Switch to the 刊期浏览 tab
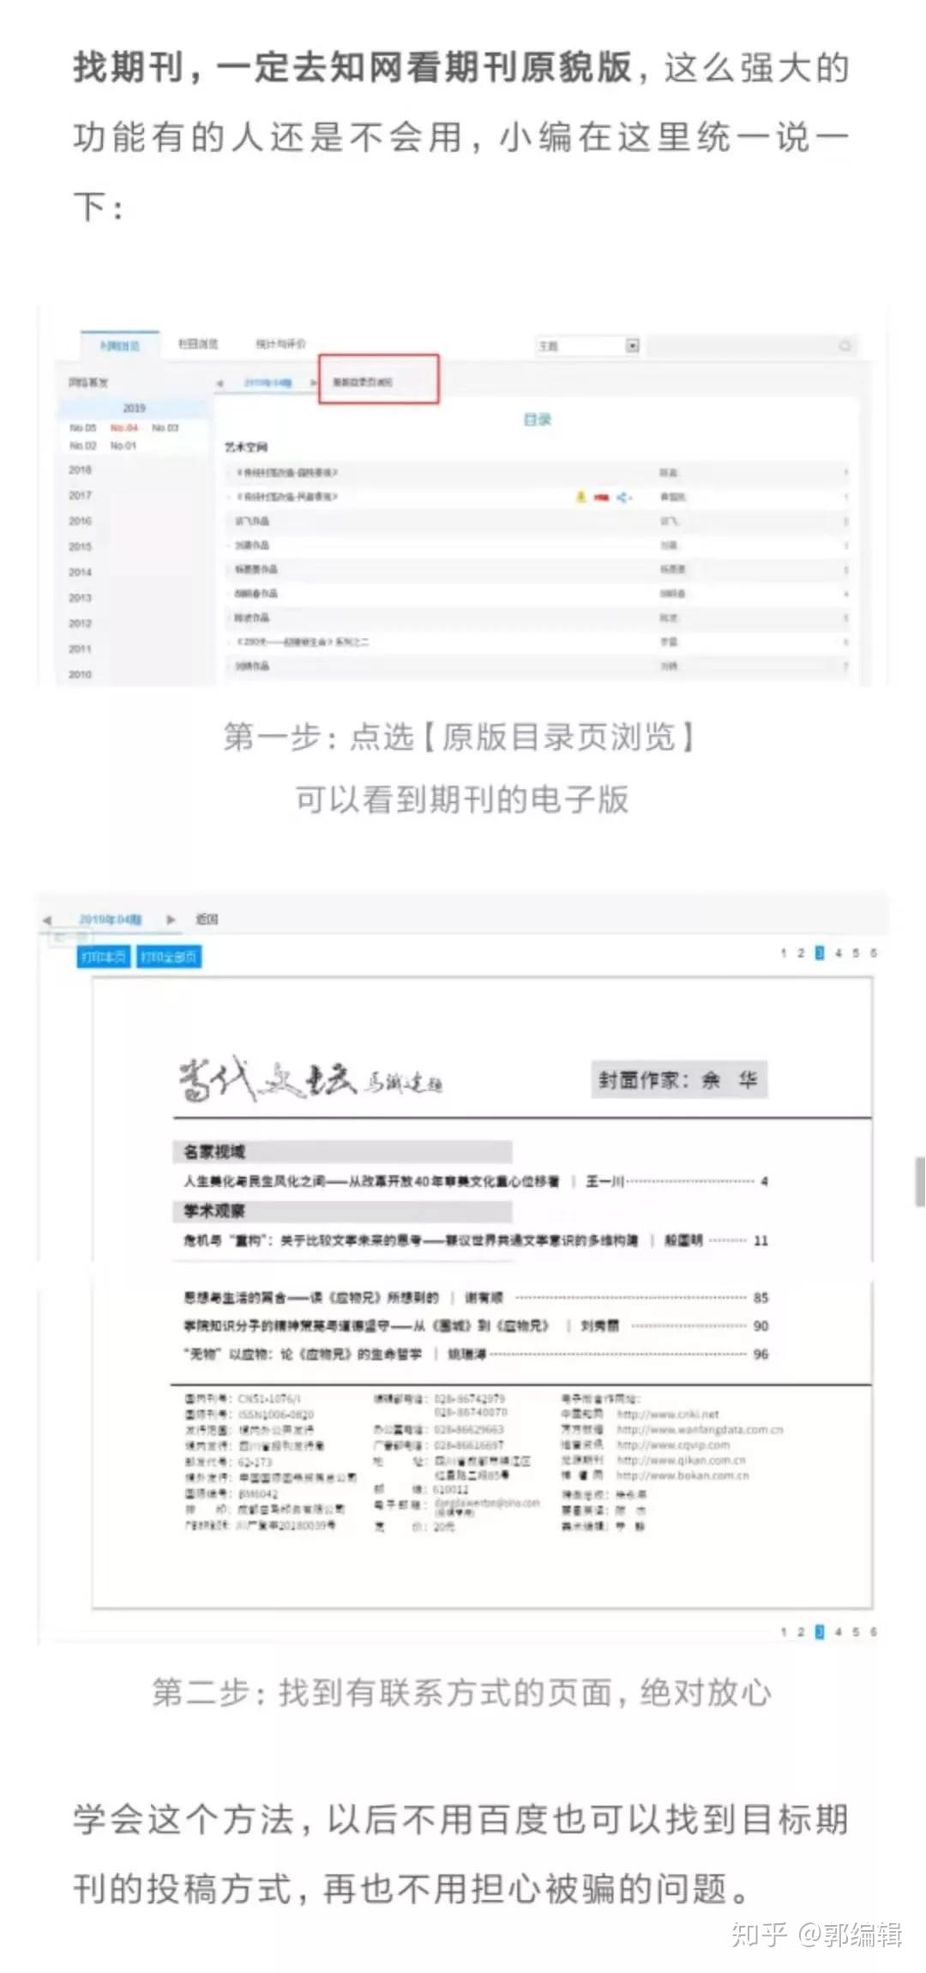Screen dimensions: 926x1973 click(119, 345)
